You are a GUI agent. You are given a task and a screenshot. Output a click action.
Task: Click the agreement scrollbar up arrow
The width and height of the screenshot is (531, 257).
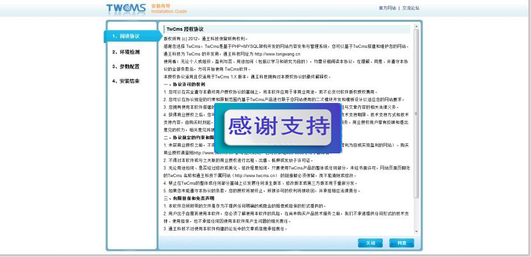(416, 26)
